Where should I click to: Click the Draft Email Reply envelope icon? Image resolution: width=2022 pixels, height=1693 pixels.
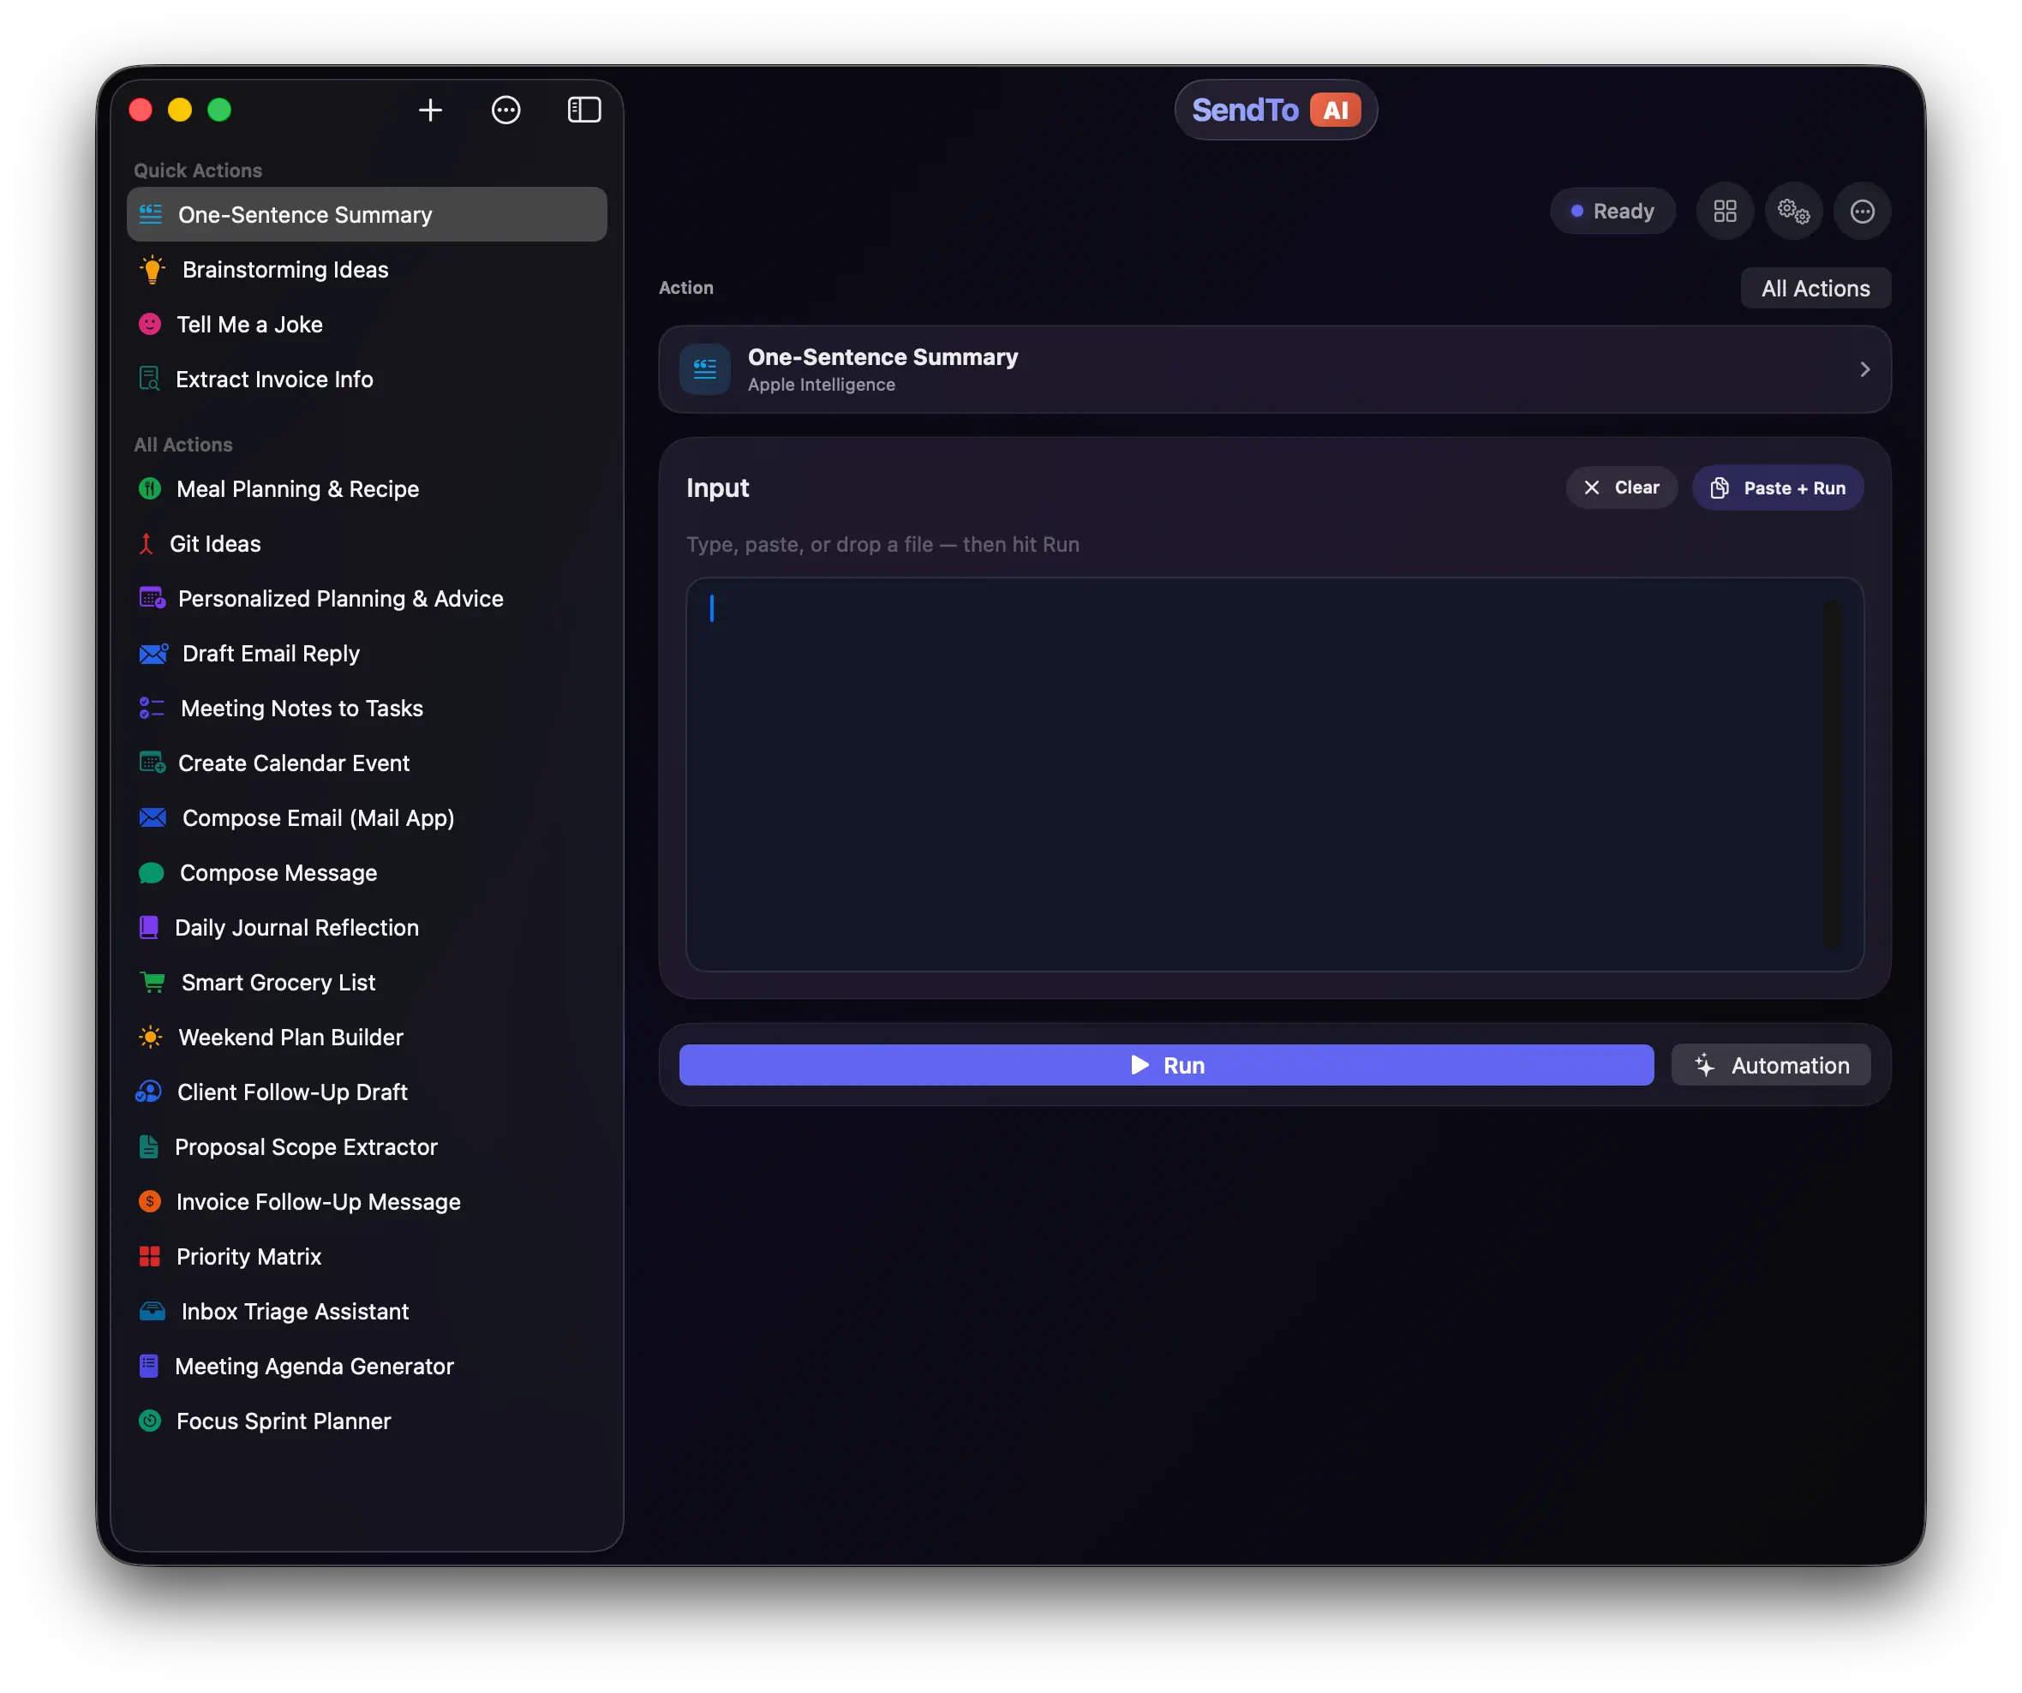pyautogui.click(x=153, y=654)
